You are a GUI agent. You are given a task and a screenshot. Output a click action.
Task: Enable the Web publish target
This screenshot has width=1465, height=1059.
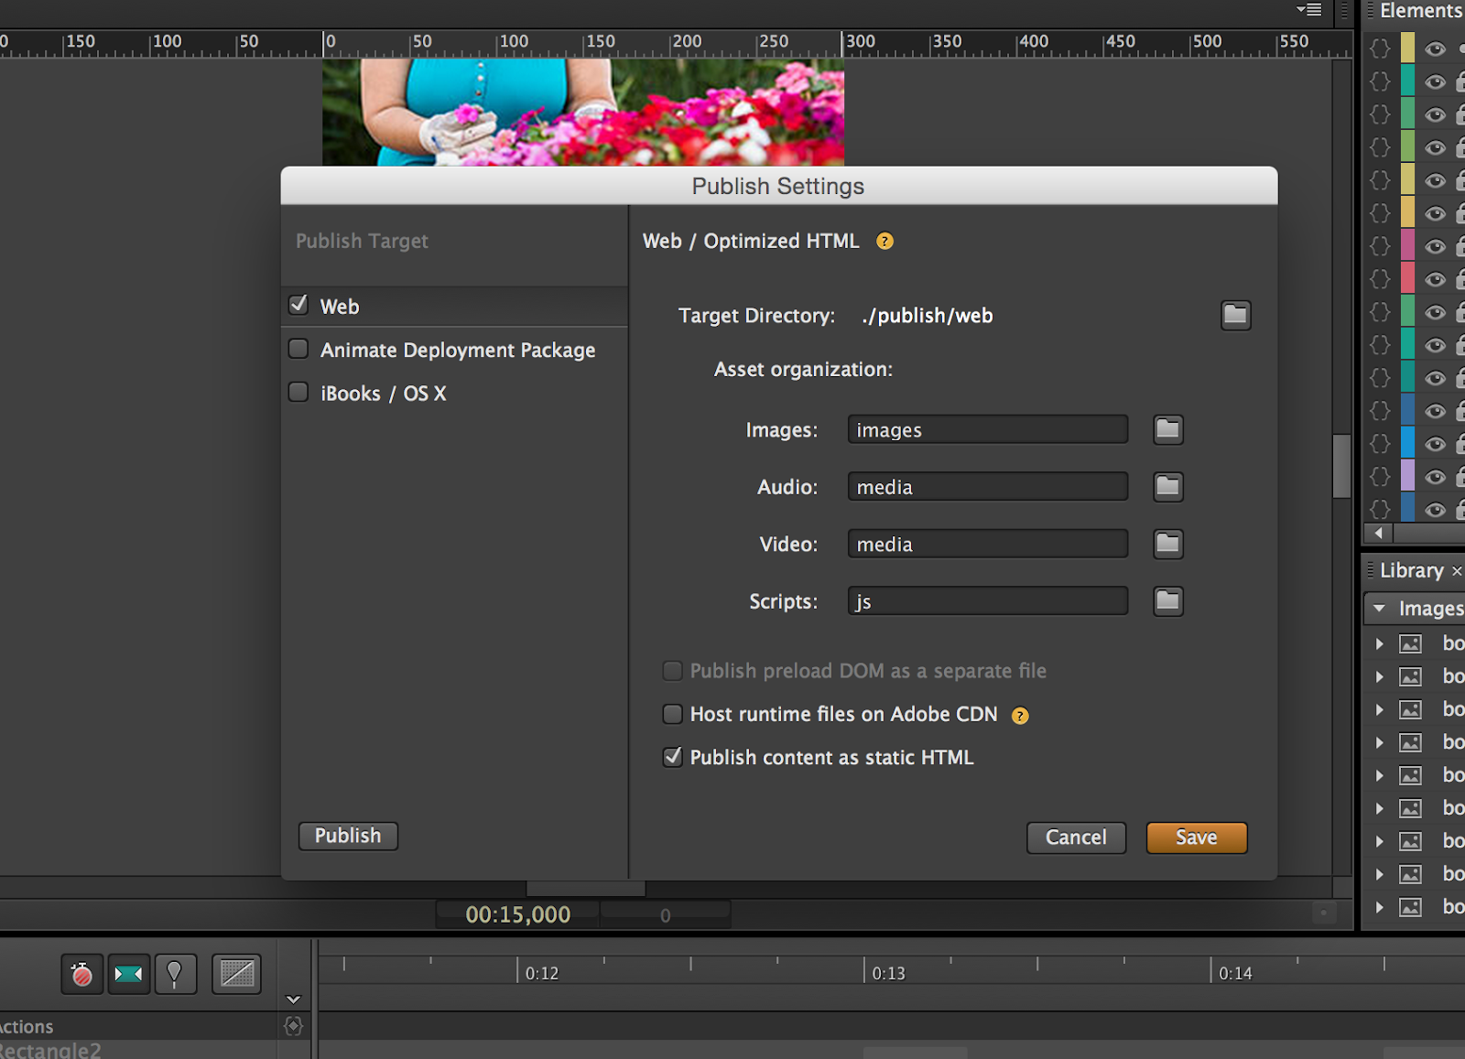click(298, 305)
